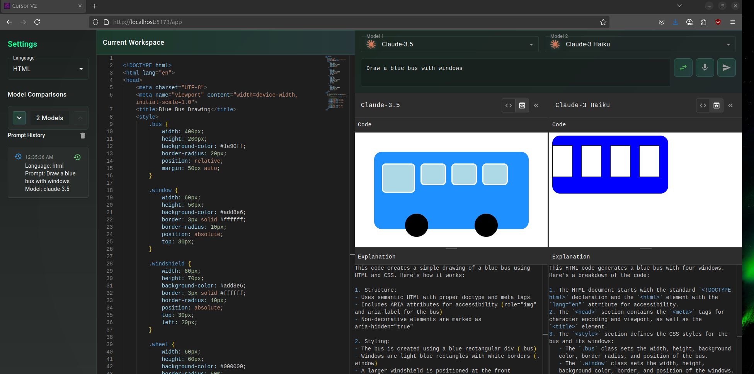Open Model 2 dropdown showing Claude-3 Haiku

pyautogui.click(x=640, y=44)
